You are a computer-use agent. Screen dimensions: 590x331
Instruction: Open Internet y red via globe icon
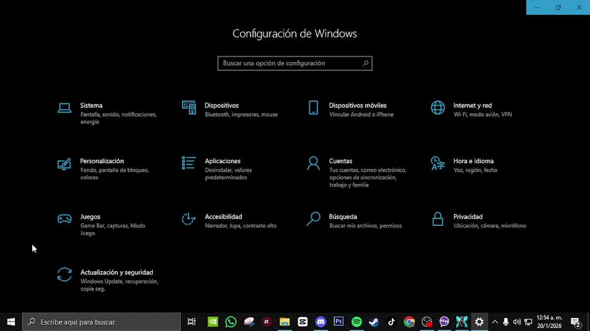click(x=438, y=108)
